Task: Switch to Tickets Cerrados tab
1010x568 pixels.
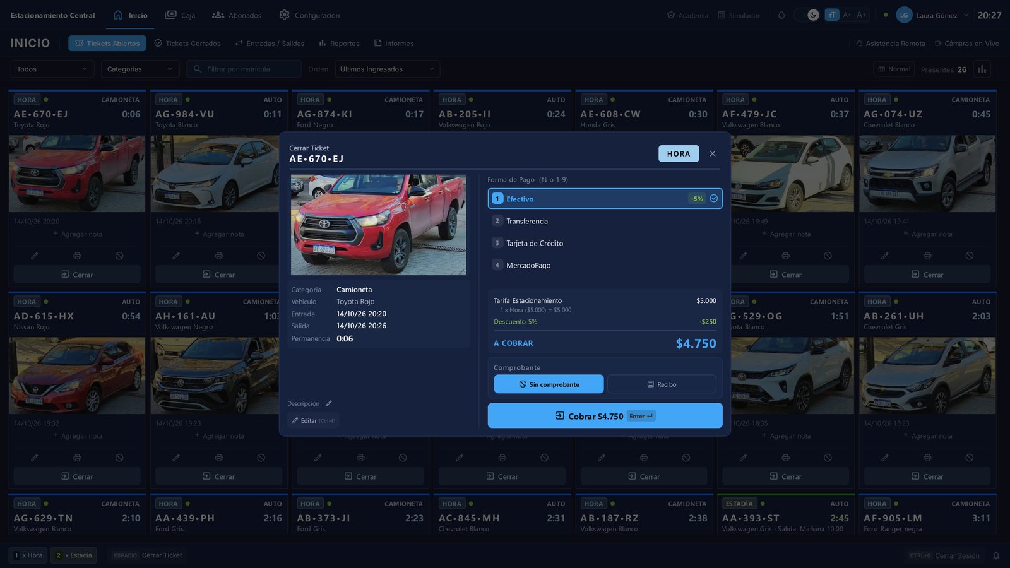Action: click(187, 44)
